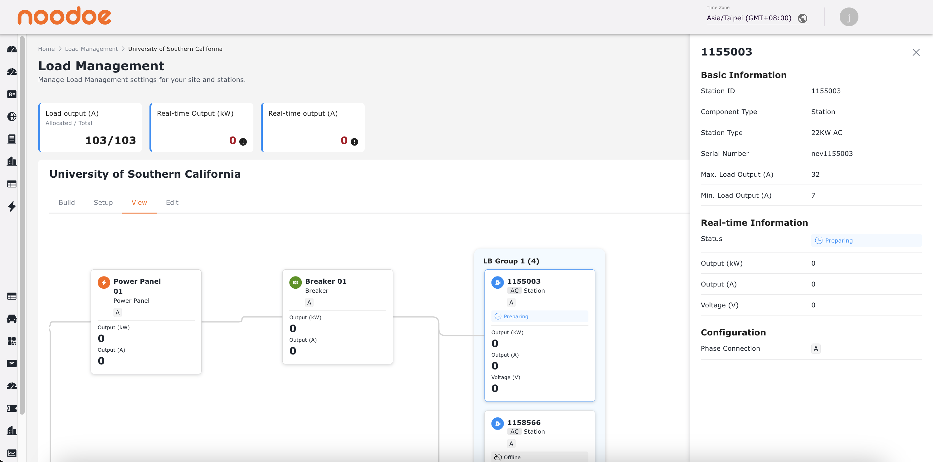Screen dimensions: 933x462
Task: Switch to the Setup tab
Action: pos(103,203)
